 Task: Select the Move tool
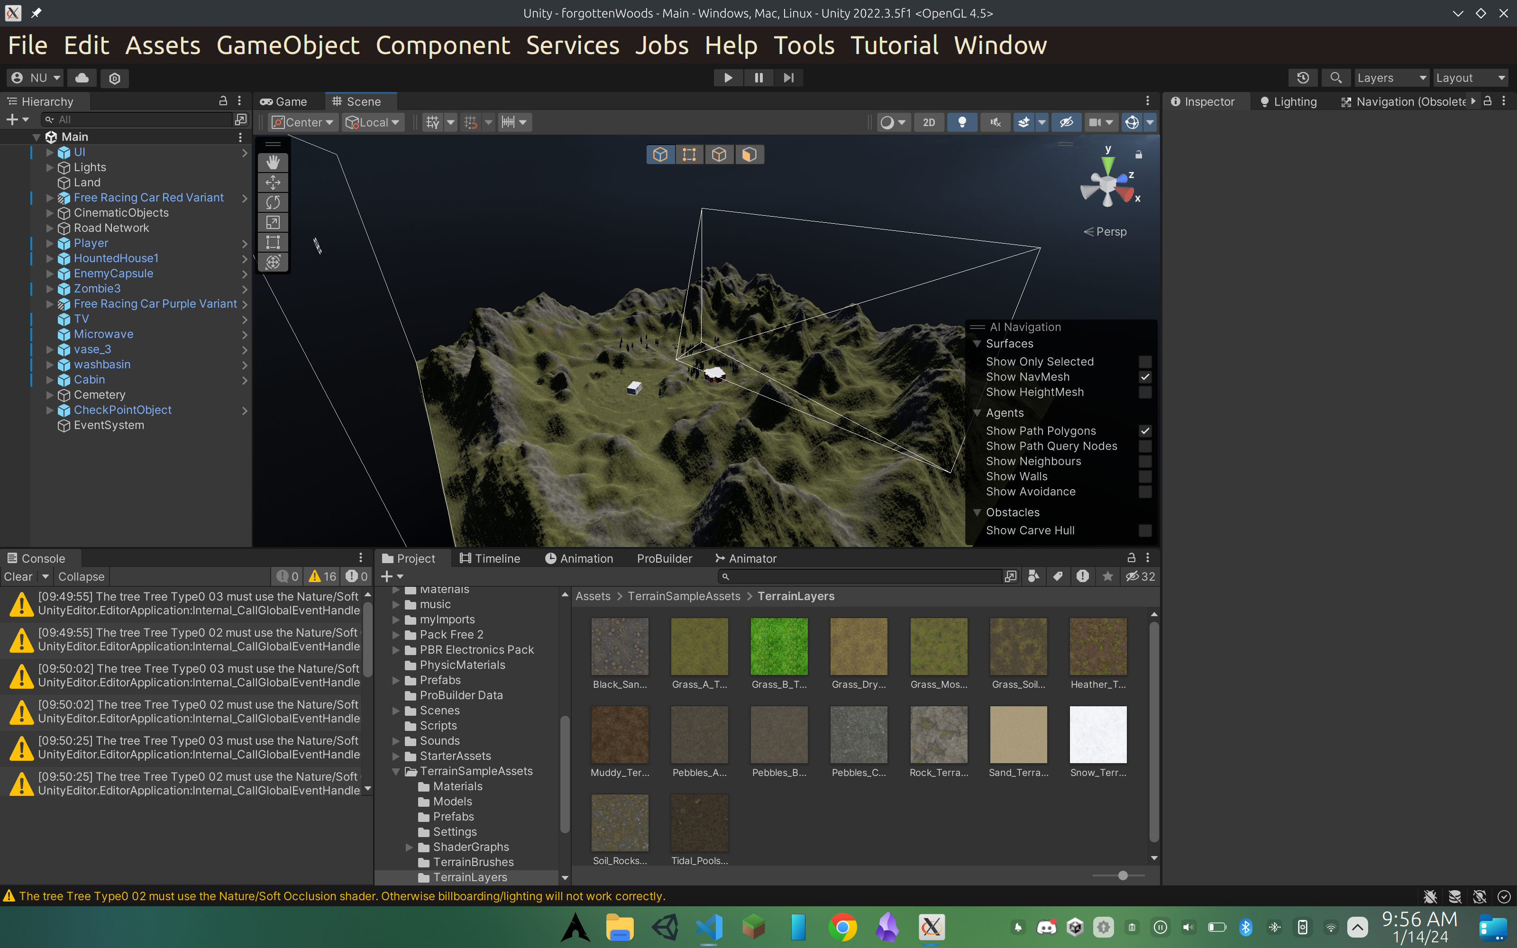point(273,182)
